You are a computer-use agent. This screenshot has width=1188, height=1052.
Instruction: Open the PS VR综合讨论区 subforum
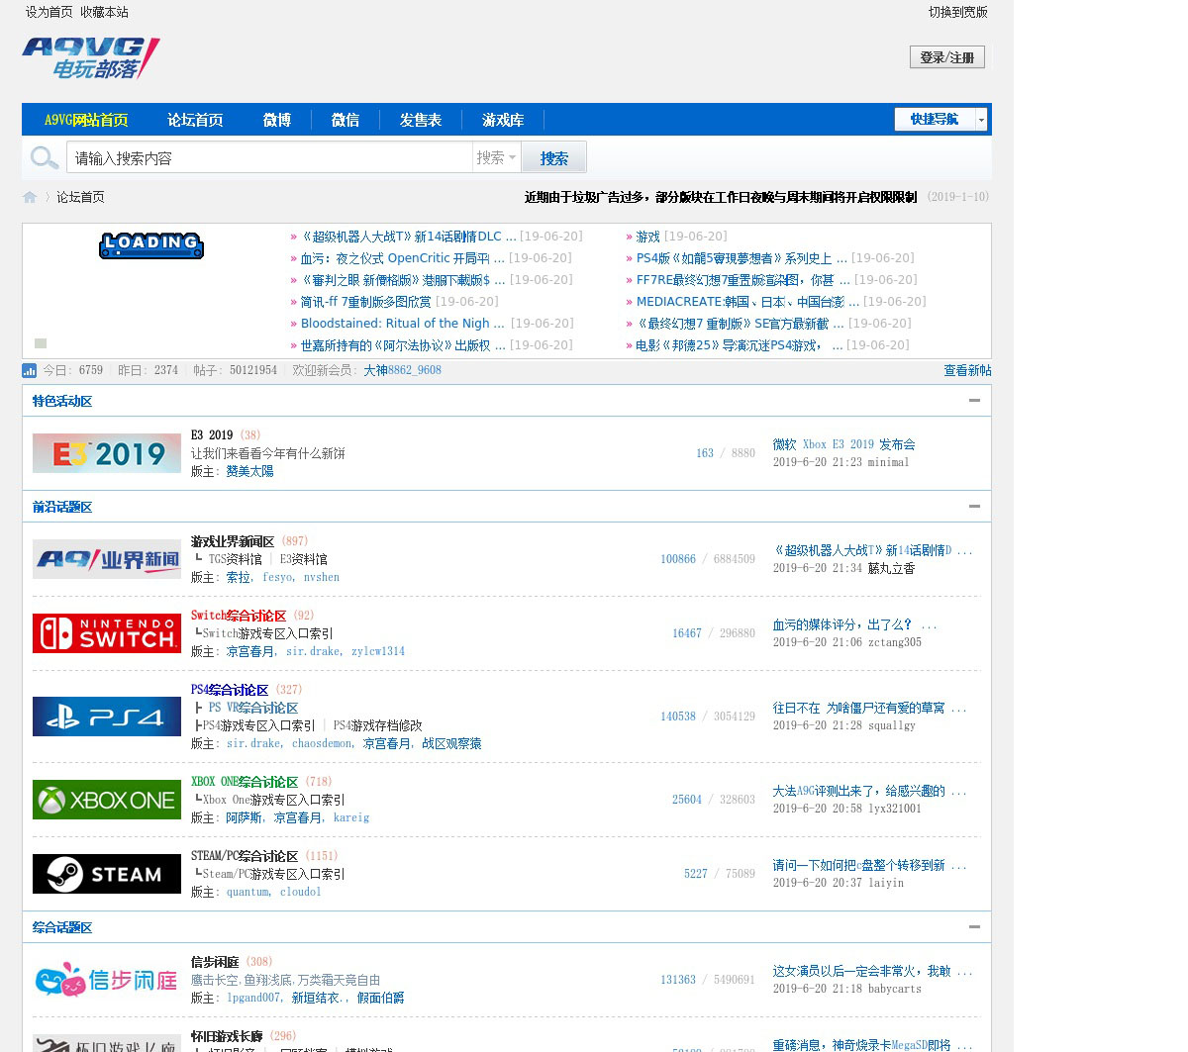253,708
